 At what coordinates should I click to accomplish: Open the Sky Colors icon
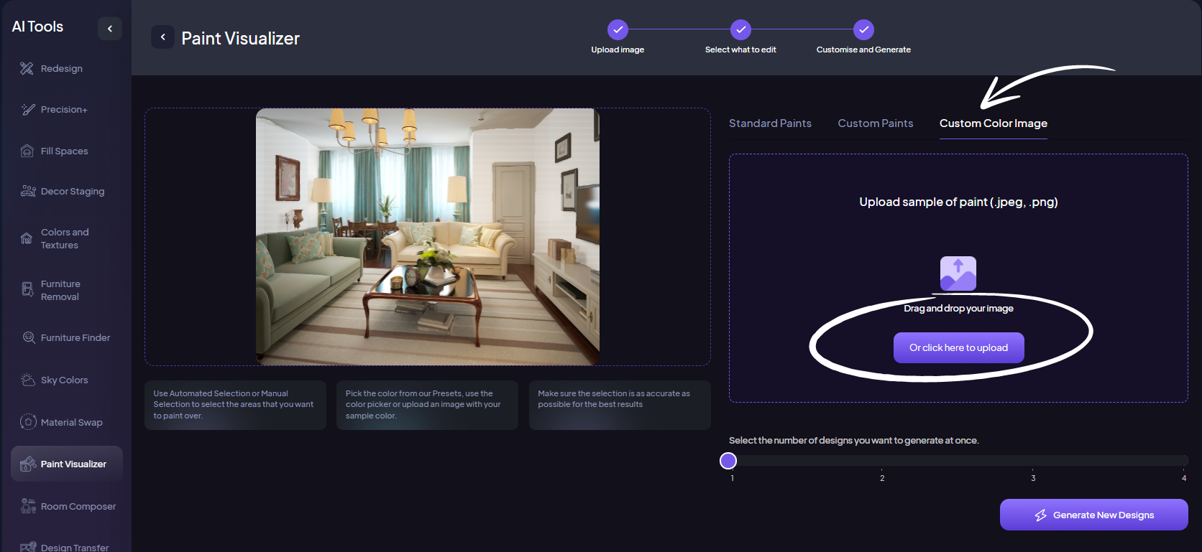click(x=28, y=380)
